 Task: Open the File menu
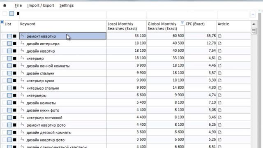point(18,5)
